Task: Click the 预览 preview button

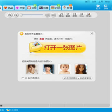Action: 88,15
